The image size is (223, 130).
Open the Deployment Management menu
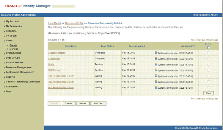[x=20, y=72]
